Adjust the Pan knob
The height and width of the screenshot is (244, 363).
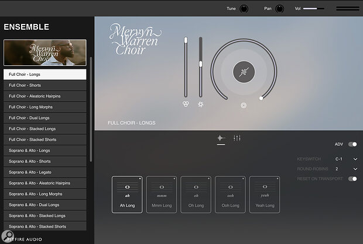click(280, 9)
